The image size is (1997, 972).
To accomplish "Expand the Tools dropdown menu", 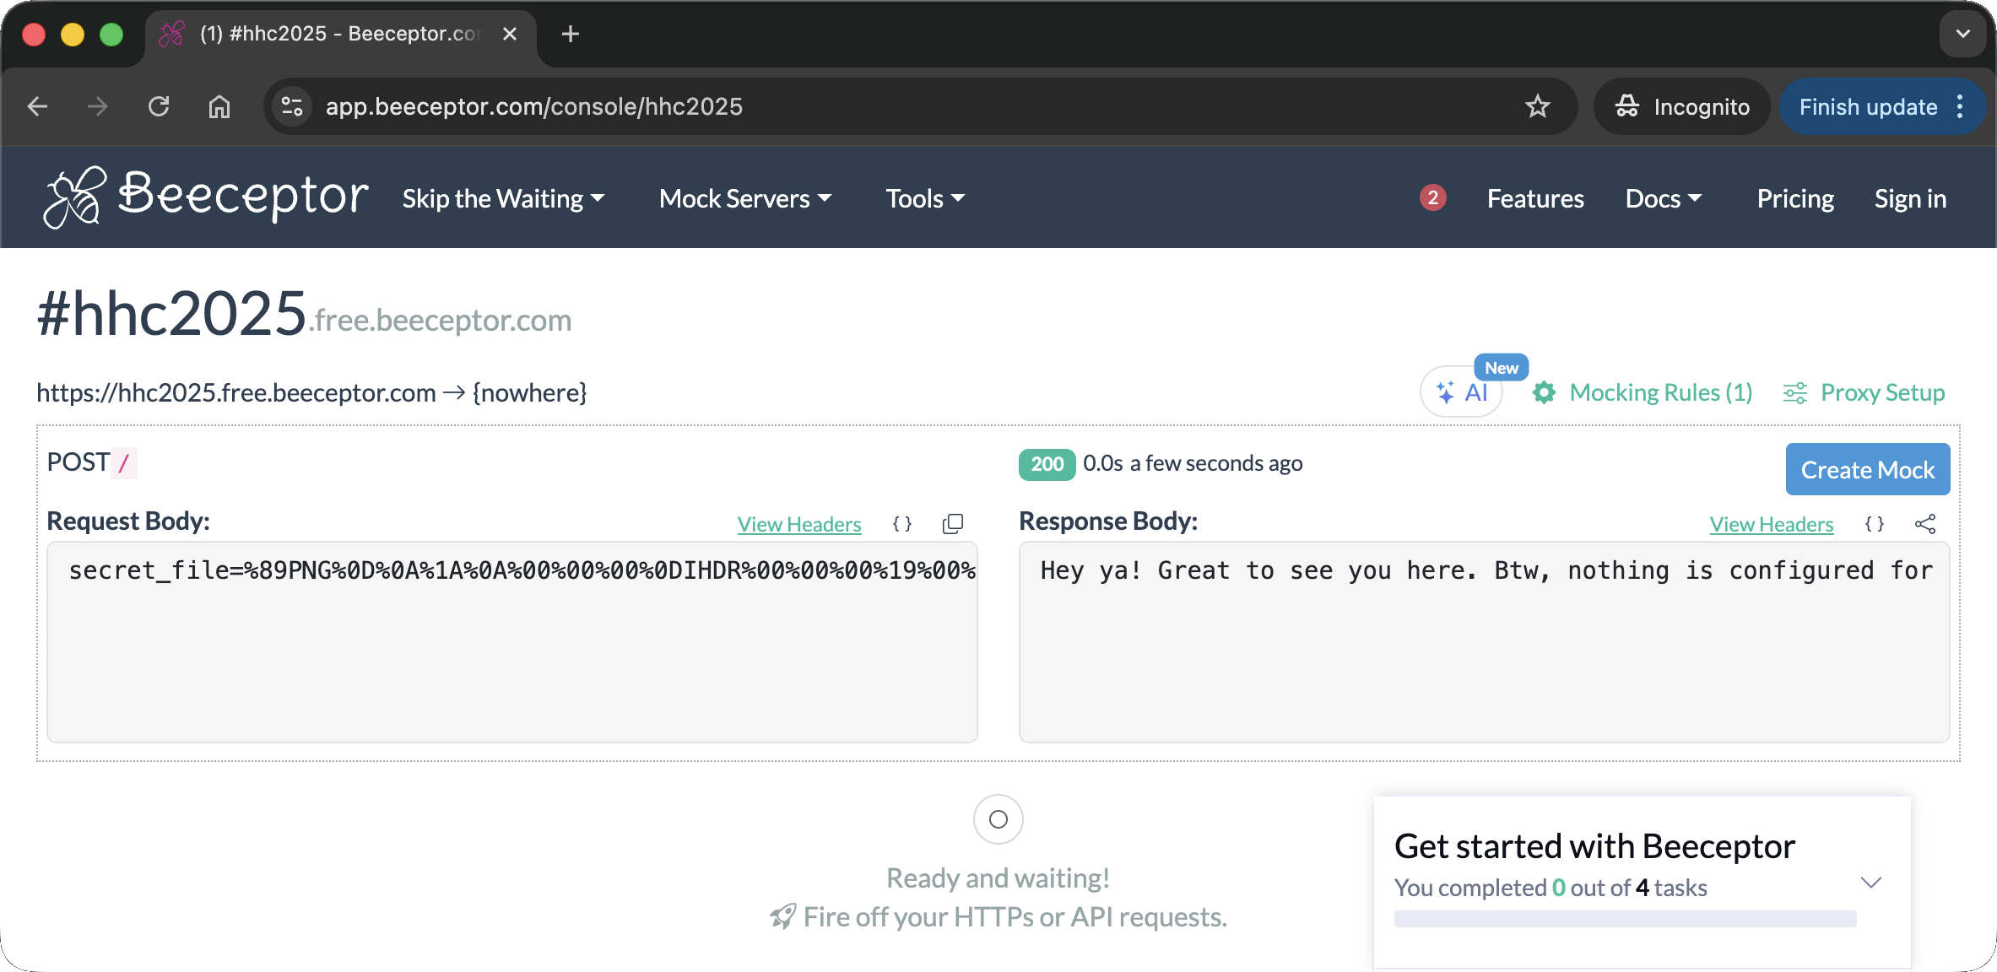I will click(924, 198).
